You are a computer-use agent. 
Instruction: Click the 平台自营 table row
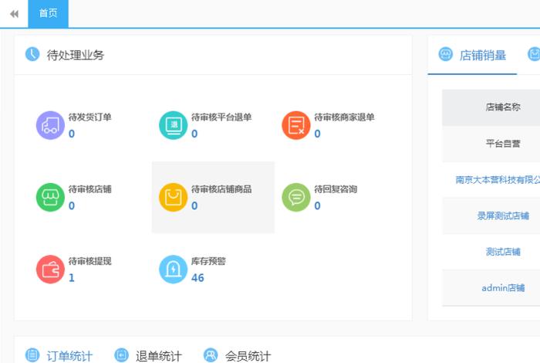point(491,144)
